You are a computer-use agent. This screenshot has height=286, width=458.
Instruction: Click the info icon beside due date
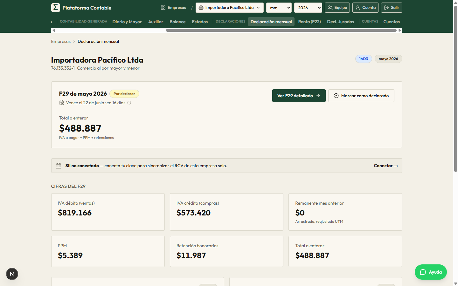coord(129,103)
